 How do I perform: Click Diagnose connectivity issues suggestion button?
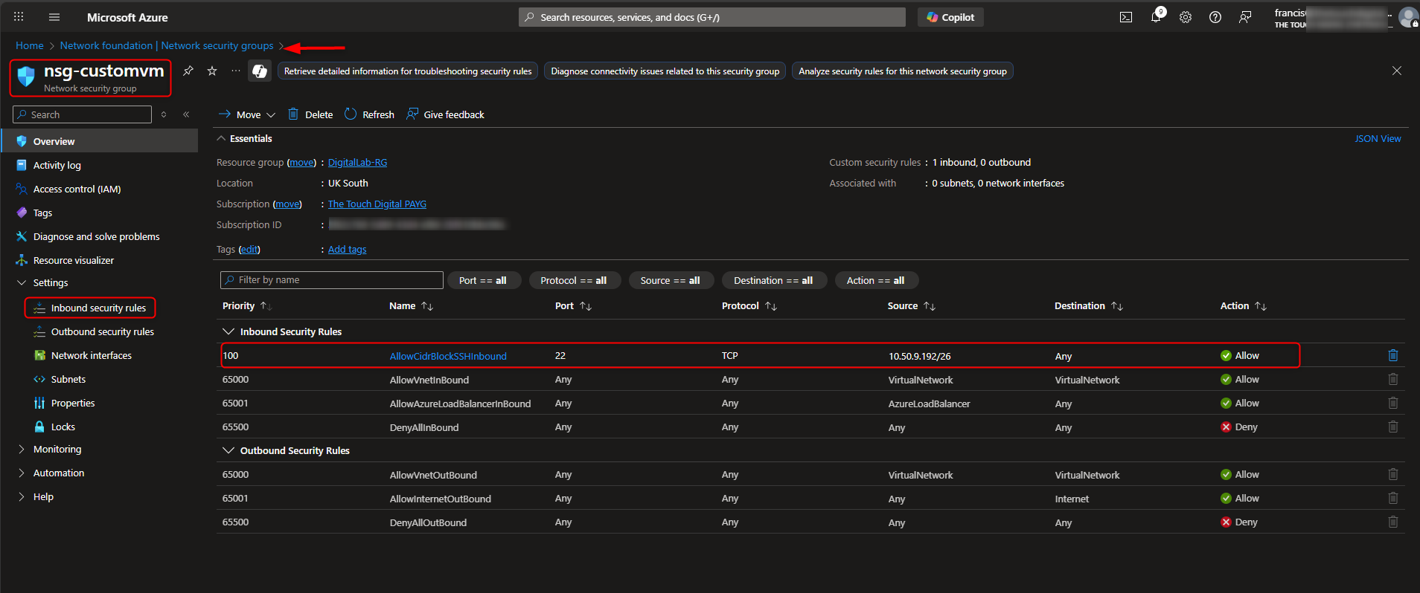[x=665, y=71]
